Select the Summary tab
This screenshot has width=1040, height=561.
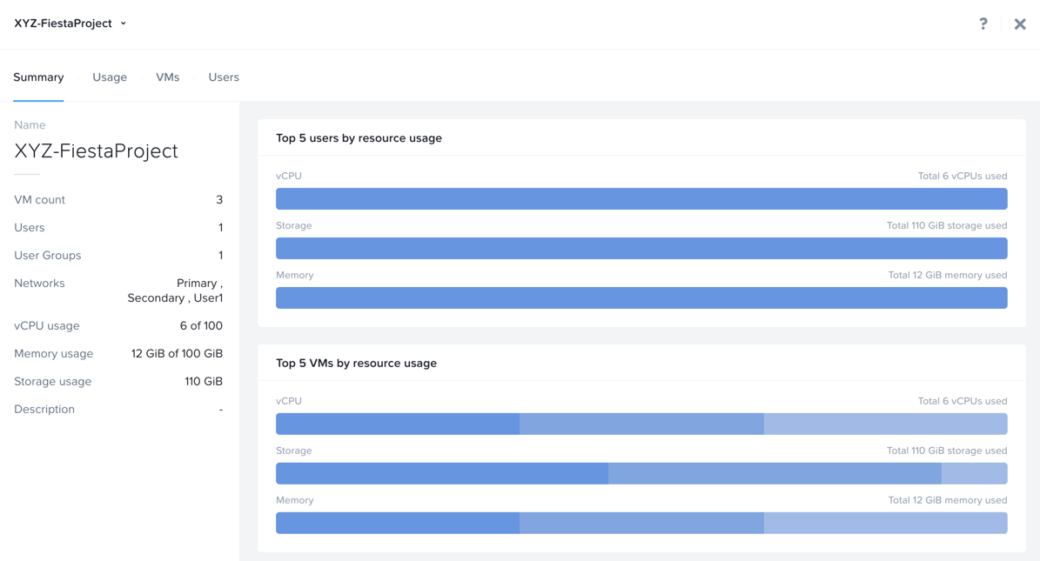38,77
